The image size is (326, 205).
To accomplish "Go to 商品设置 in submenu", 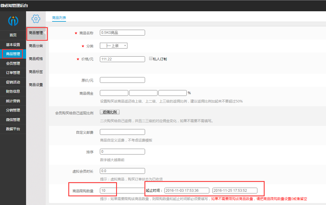I will 36,85.
